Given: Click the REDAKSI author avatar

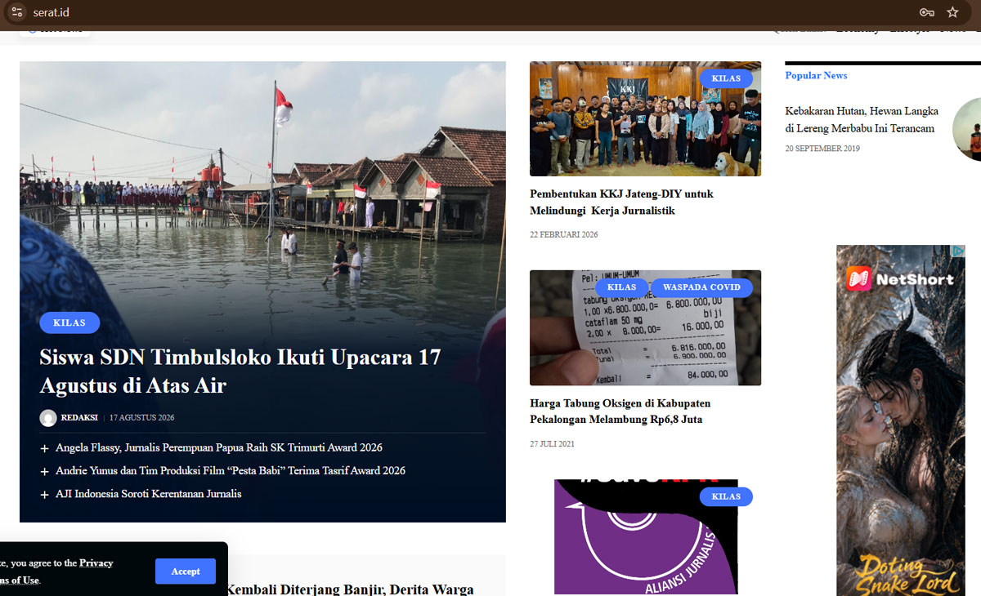Looking at the screenshot, I should pyautogui.click(x=48, y=418).
